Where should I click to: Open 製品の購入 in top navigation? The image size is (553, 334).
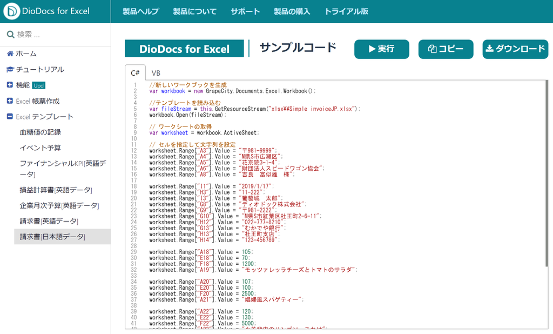(x=292, y=11)
